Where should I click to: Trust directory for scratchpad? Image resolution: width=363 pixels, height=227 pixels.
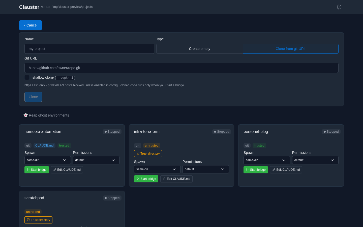coord(38,220)
